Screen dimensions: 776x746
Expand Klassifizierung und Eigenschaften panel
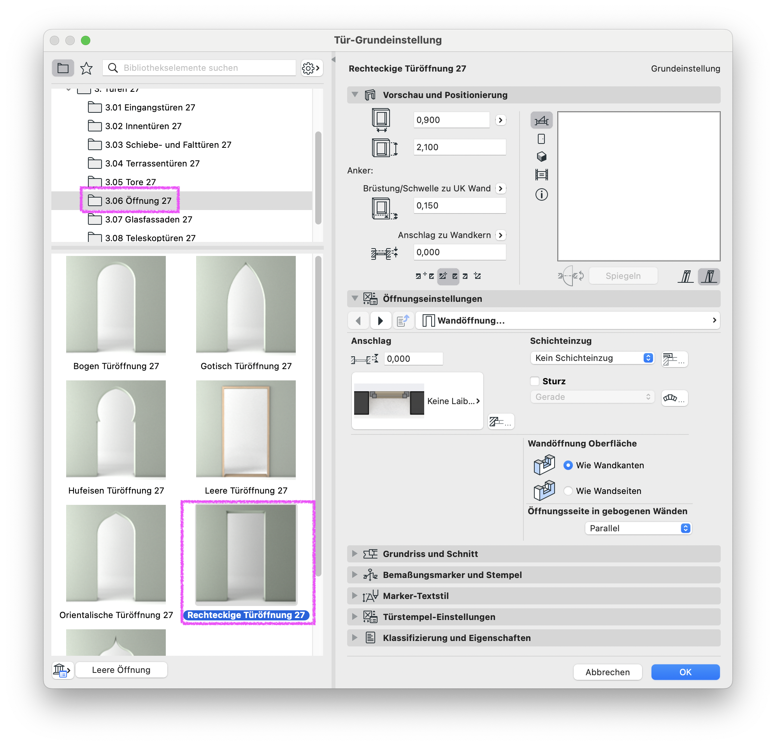(355, 637)
